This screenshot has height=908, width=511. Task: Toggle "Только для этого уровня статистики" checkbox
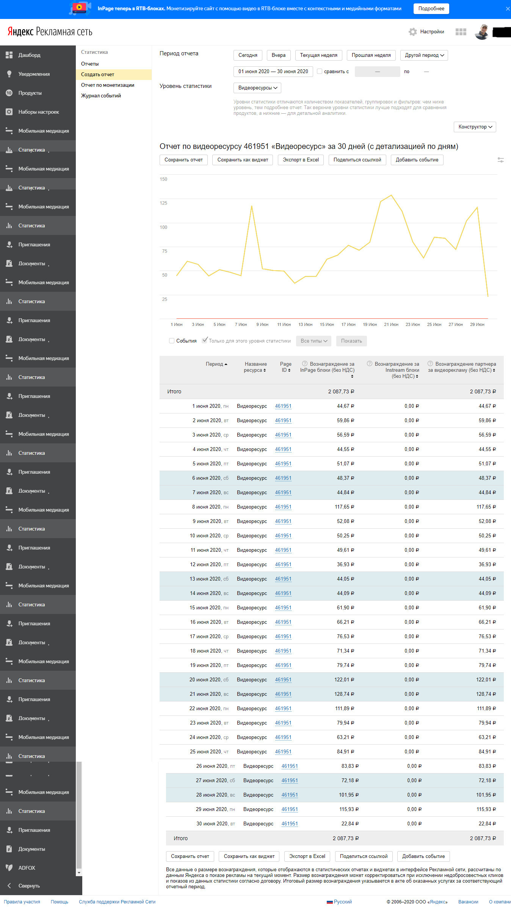[x=205, y=340]
